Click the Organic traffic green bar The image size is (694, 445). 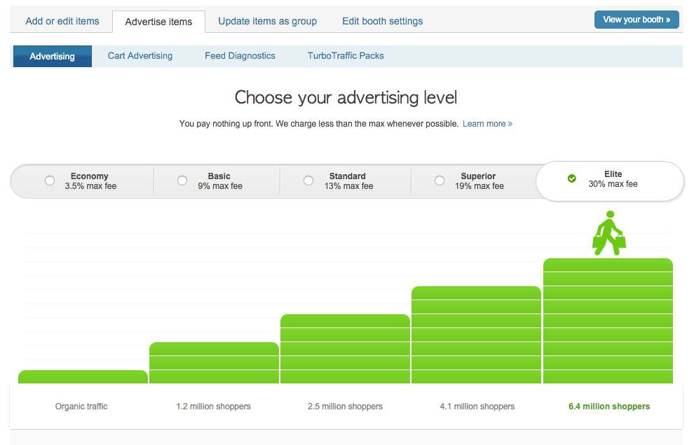pyautogui.click(x=83, y=377)
